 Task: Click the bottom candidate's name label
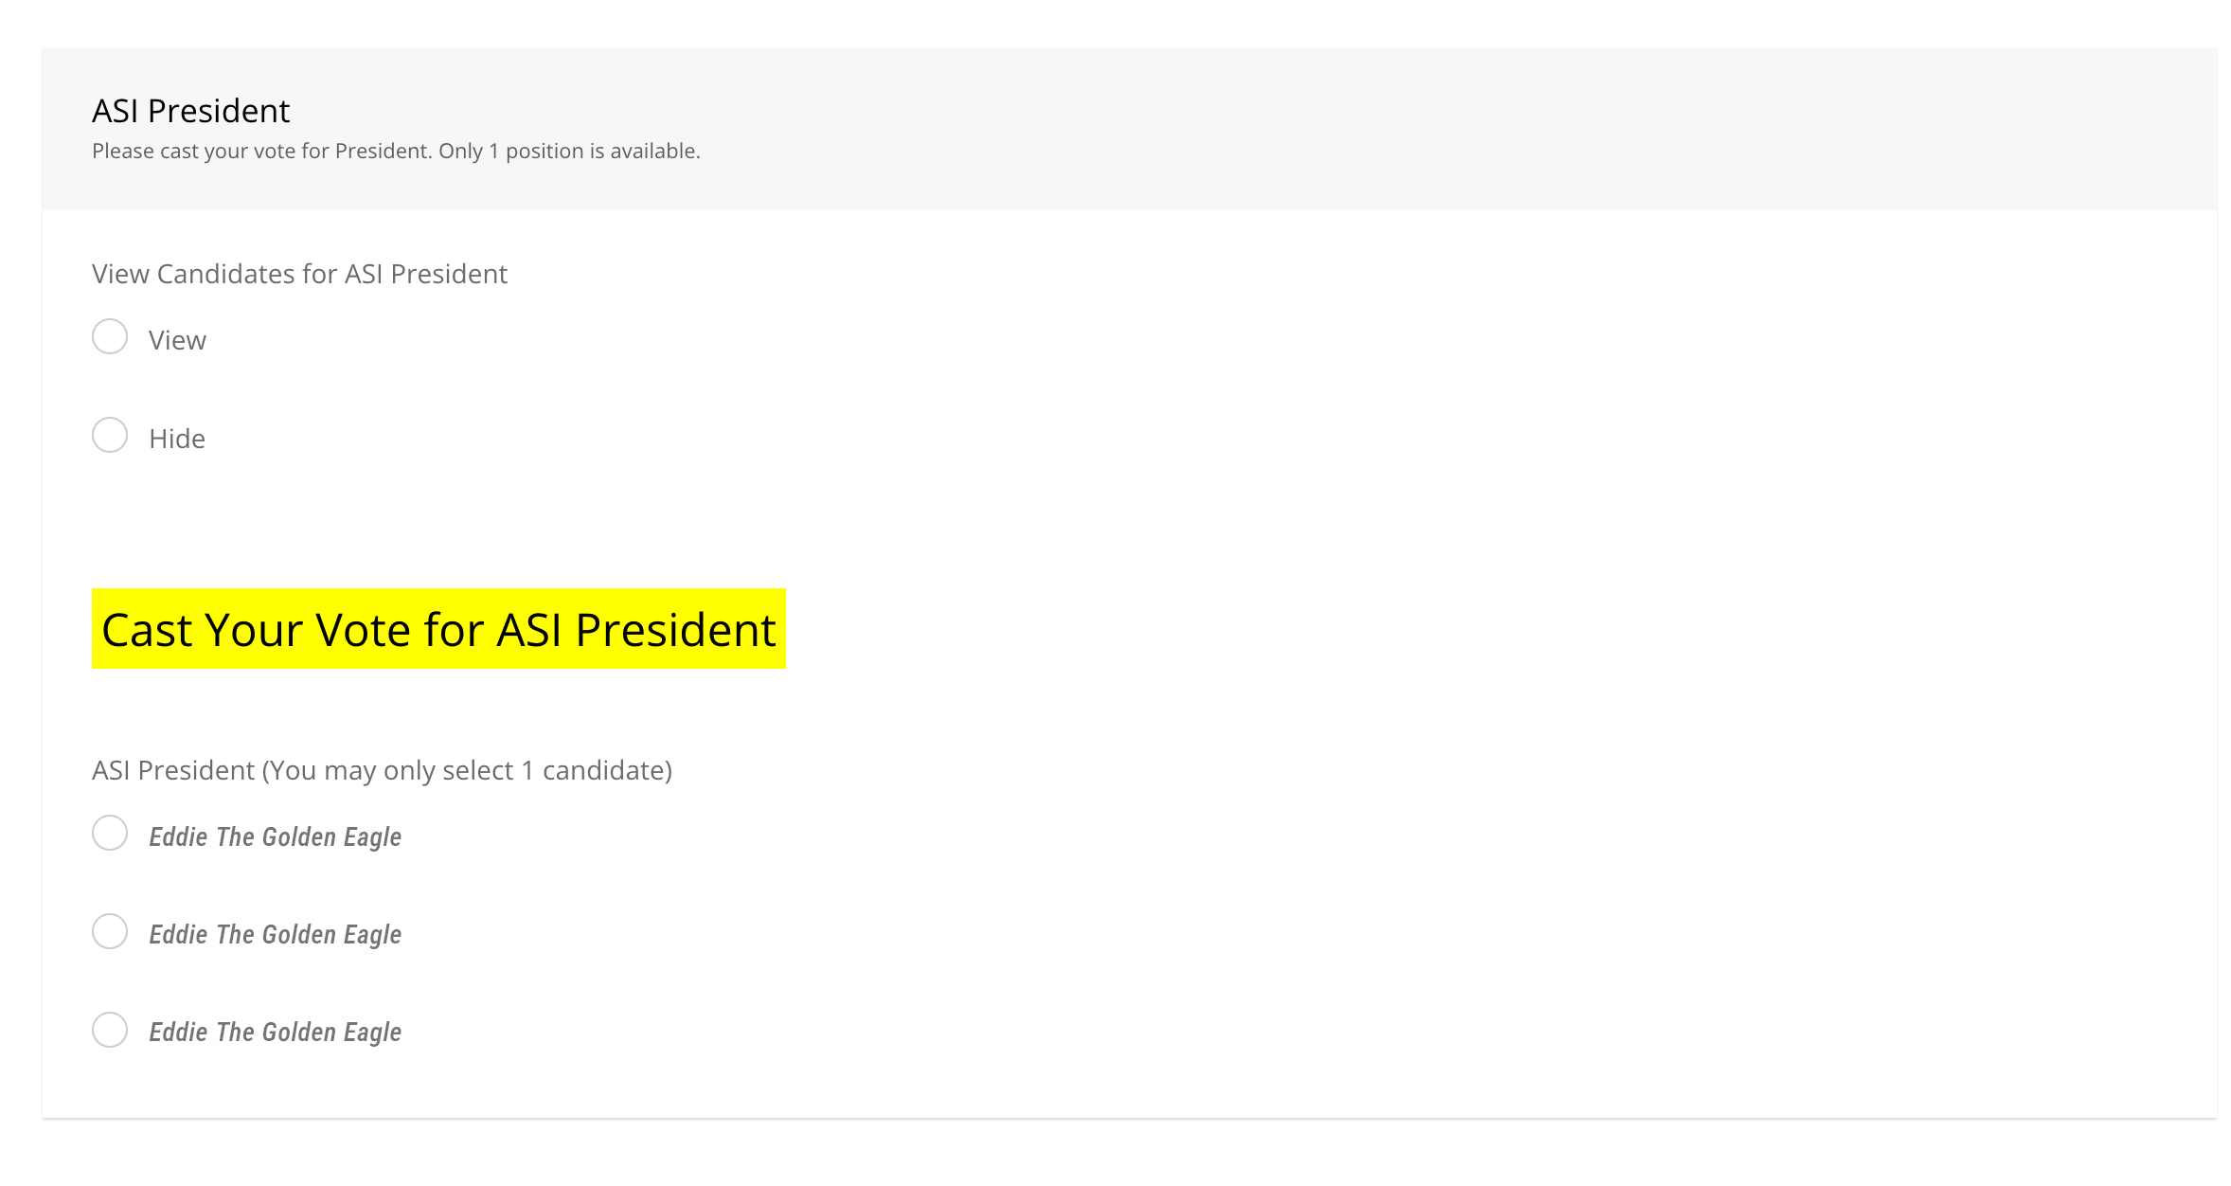click(276, 1032)
